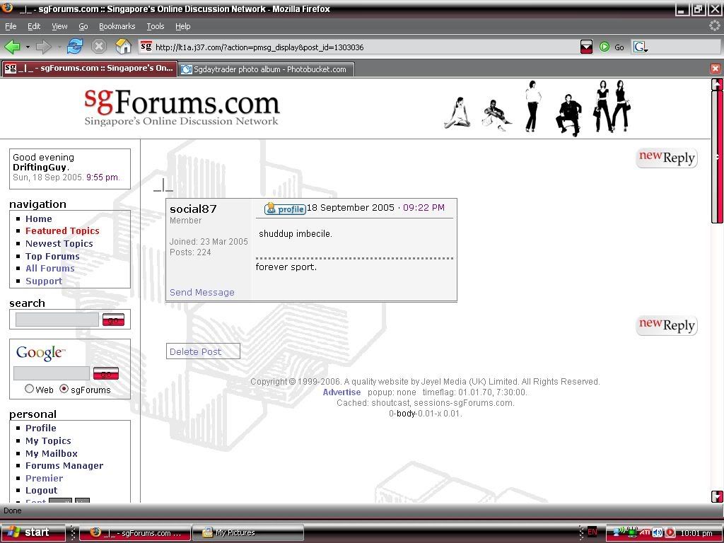Click Send Message link
This screenshot has height=543, width=724.
pos(202,292)
